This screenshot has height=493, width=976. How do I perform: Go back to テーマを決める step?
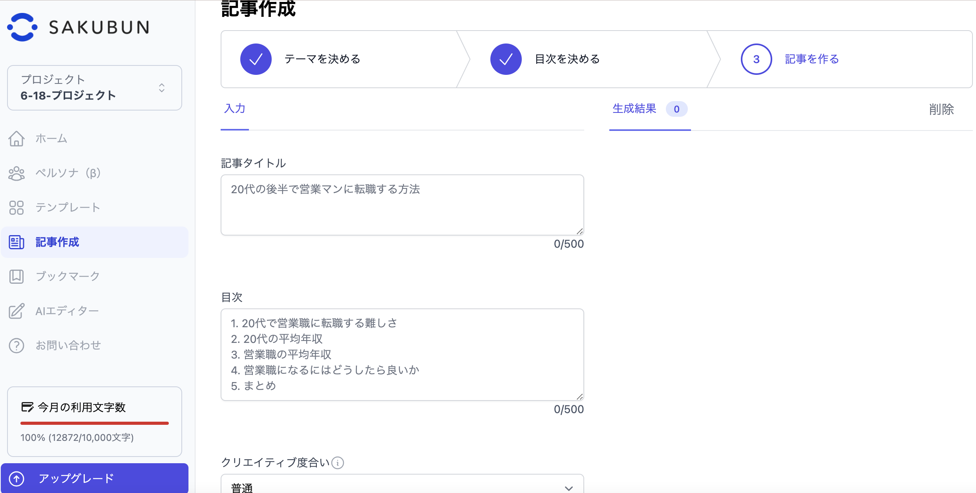click(322, 59)
